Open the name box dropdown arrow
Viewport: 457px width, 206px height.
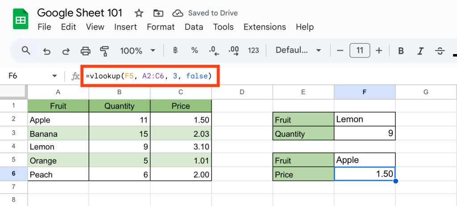click(x=55, y=76)
